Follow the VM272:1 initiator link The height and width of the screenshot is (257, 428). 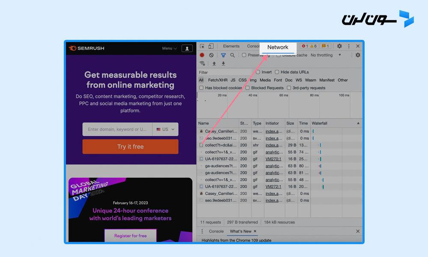(273, 186)
